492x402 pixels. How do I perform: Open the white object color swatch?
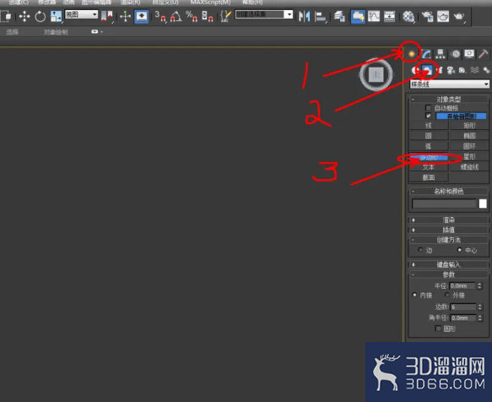pos(483,204)
